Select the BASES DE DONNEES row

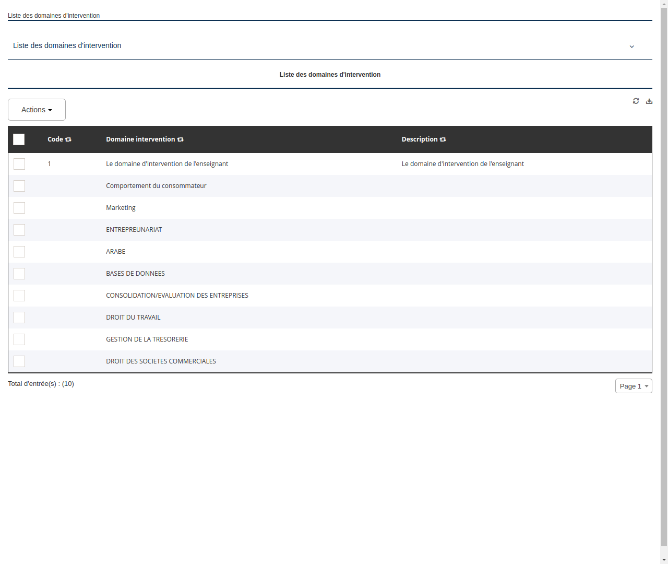[19, 273]
